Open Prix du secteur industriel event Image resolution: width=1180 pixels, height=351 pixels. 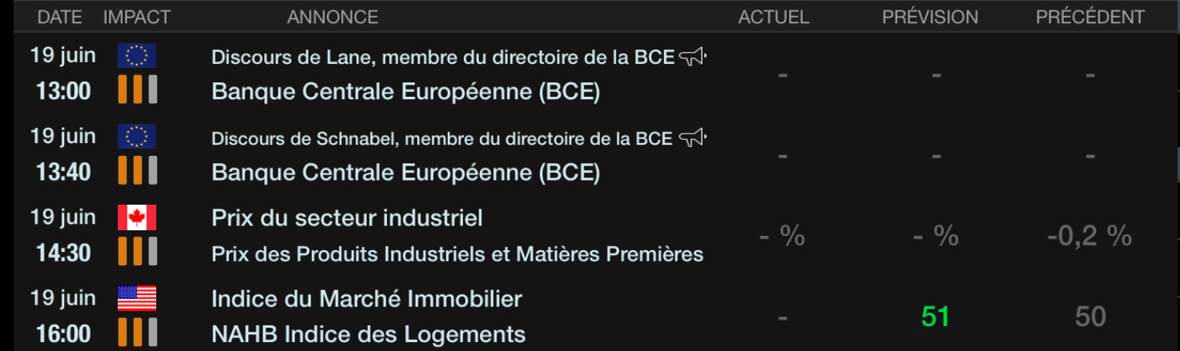tap(347, 217)
